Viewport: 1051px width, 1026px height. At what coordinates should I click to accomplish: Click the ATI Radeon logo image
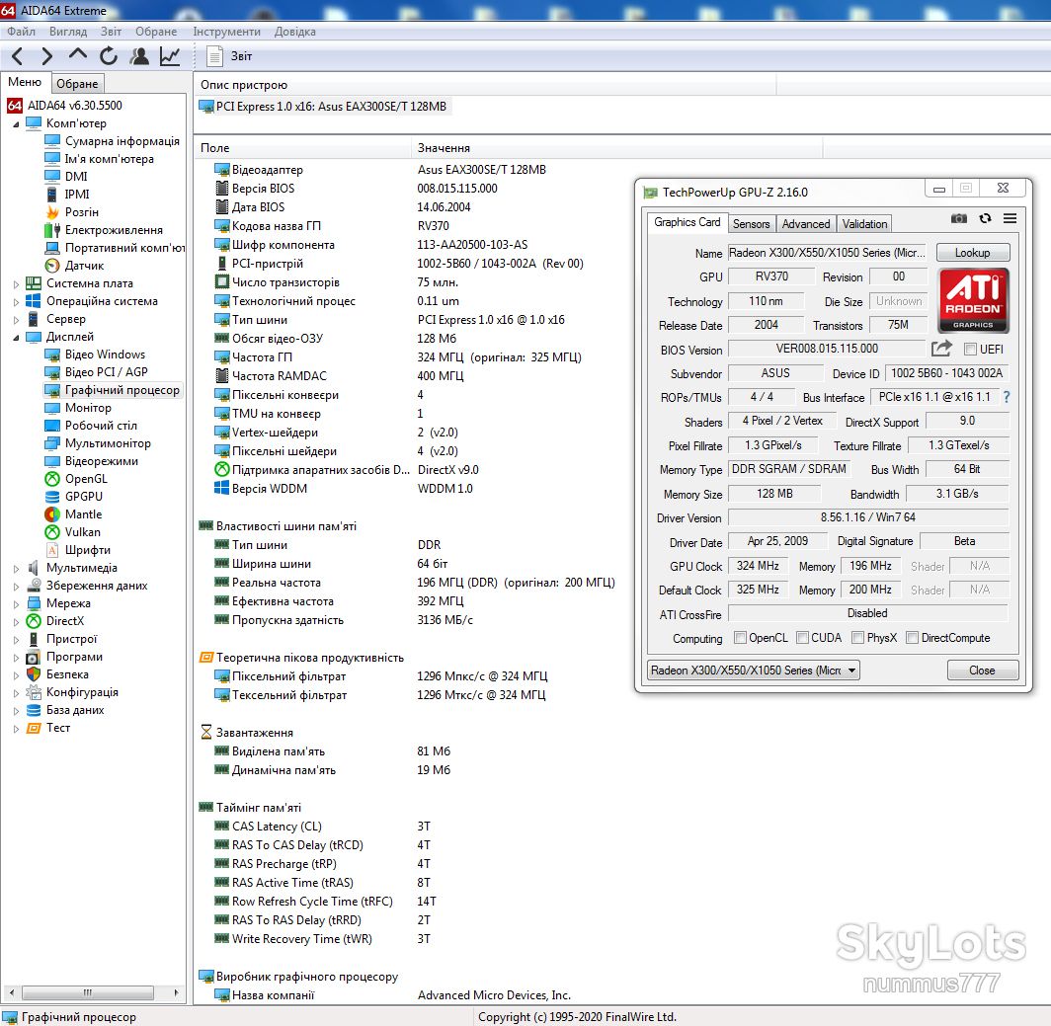pyautogui.click(x=973, y=300)
